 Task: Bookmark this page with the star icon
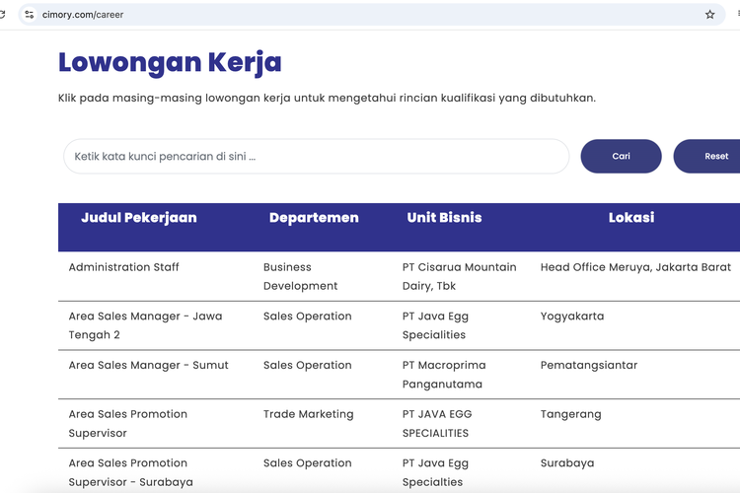[709, 15]
